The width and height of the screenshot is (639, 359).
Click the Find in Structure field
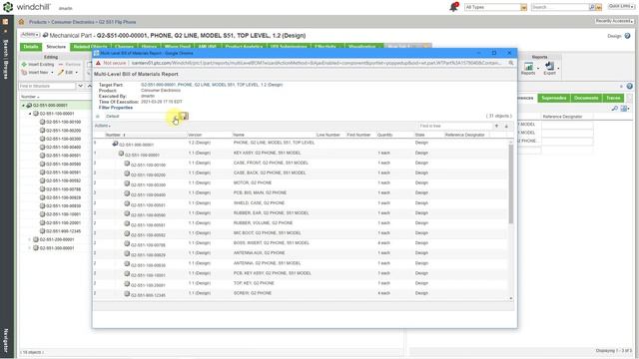47,86
